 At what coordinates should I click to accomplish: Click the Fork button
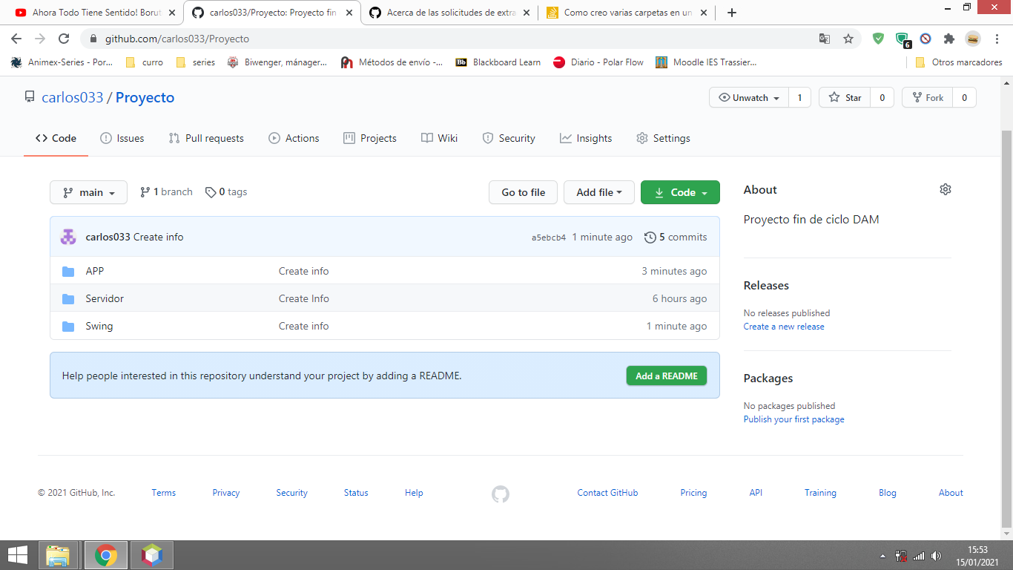(927, 97)
